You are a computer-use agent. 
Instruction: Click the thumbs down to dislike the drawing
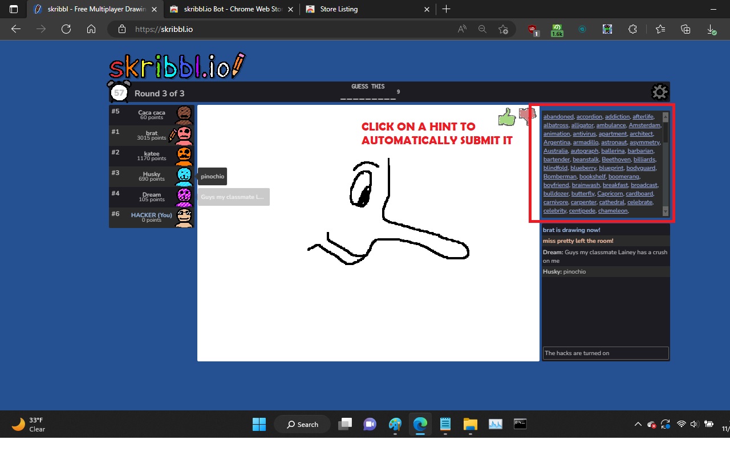pyautogui.click(x=528, y=114)
